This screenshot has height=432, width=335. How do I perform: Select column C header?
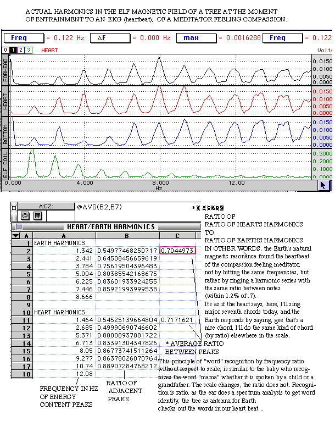[x=177, y=236]
